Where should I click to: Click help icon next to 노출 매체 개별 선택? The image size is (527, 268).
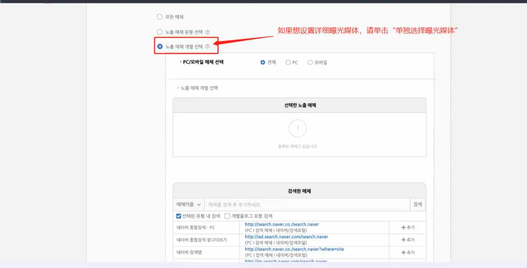coord(207,46)
